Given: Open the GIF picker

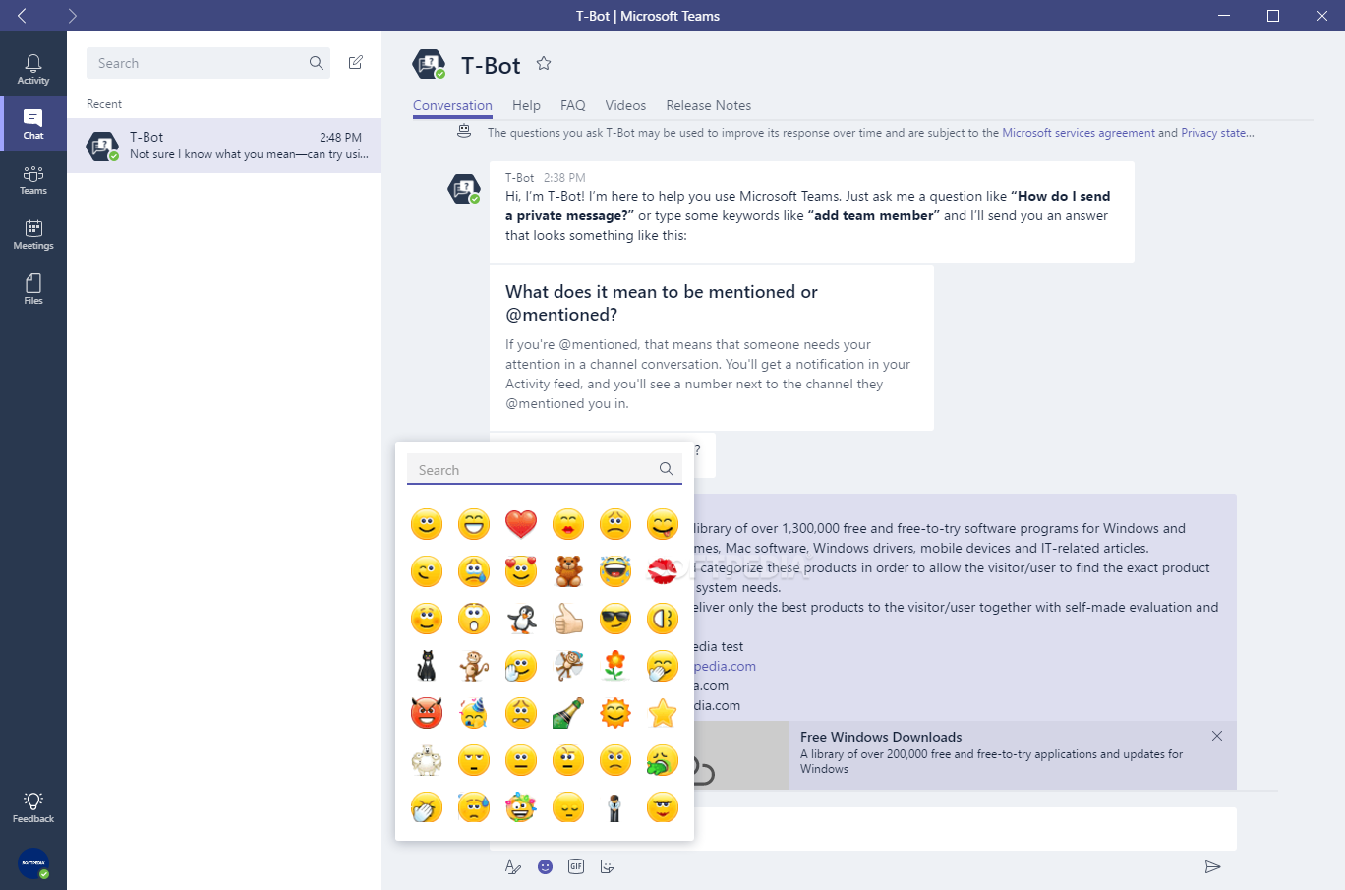Looking at the screenshot, I should 576,866.
